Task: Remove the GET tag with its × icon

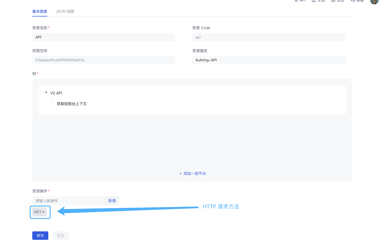Action: coord(43,212)
